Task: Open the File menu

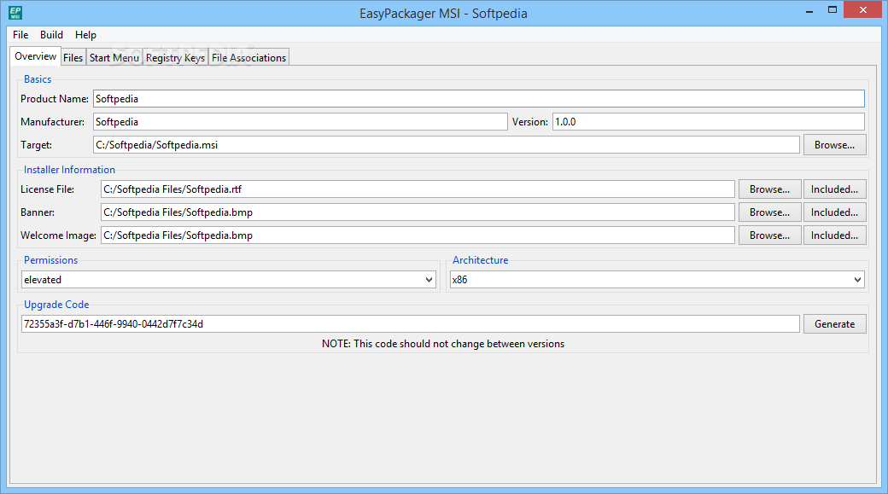Action: (20, 35)
